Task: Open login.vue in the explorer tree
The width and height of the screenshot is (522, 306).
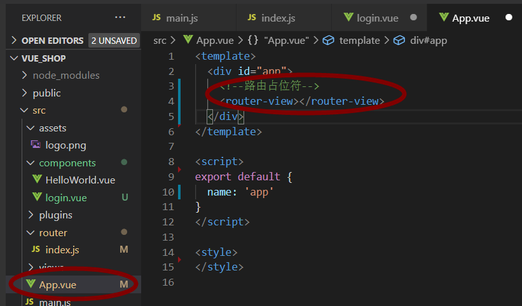Action: pos(73,197)
